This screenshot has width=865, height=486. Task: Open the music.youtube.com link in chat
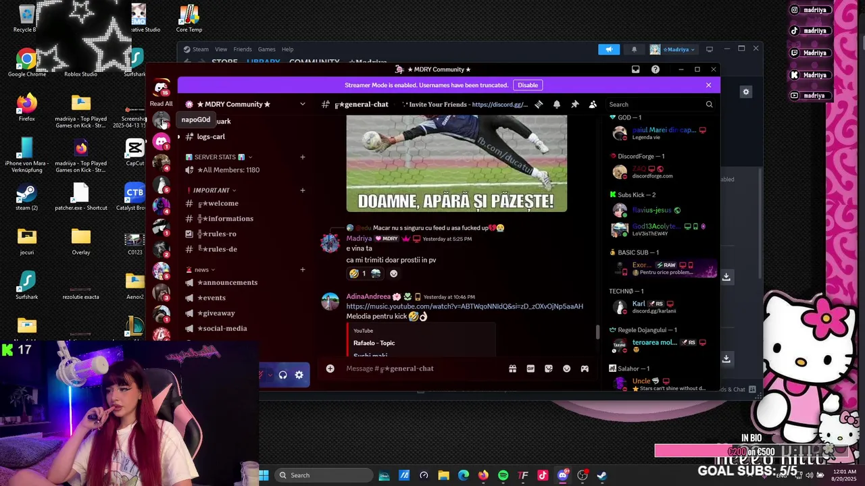tap(464, 306)
